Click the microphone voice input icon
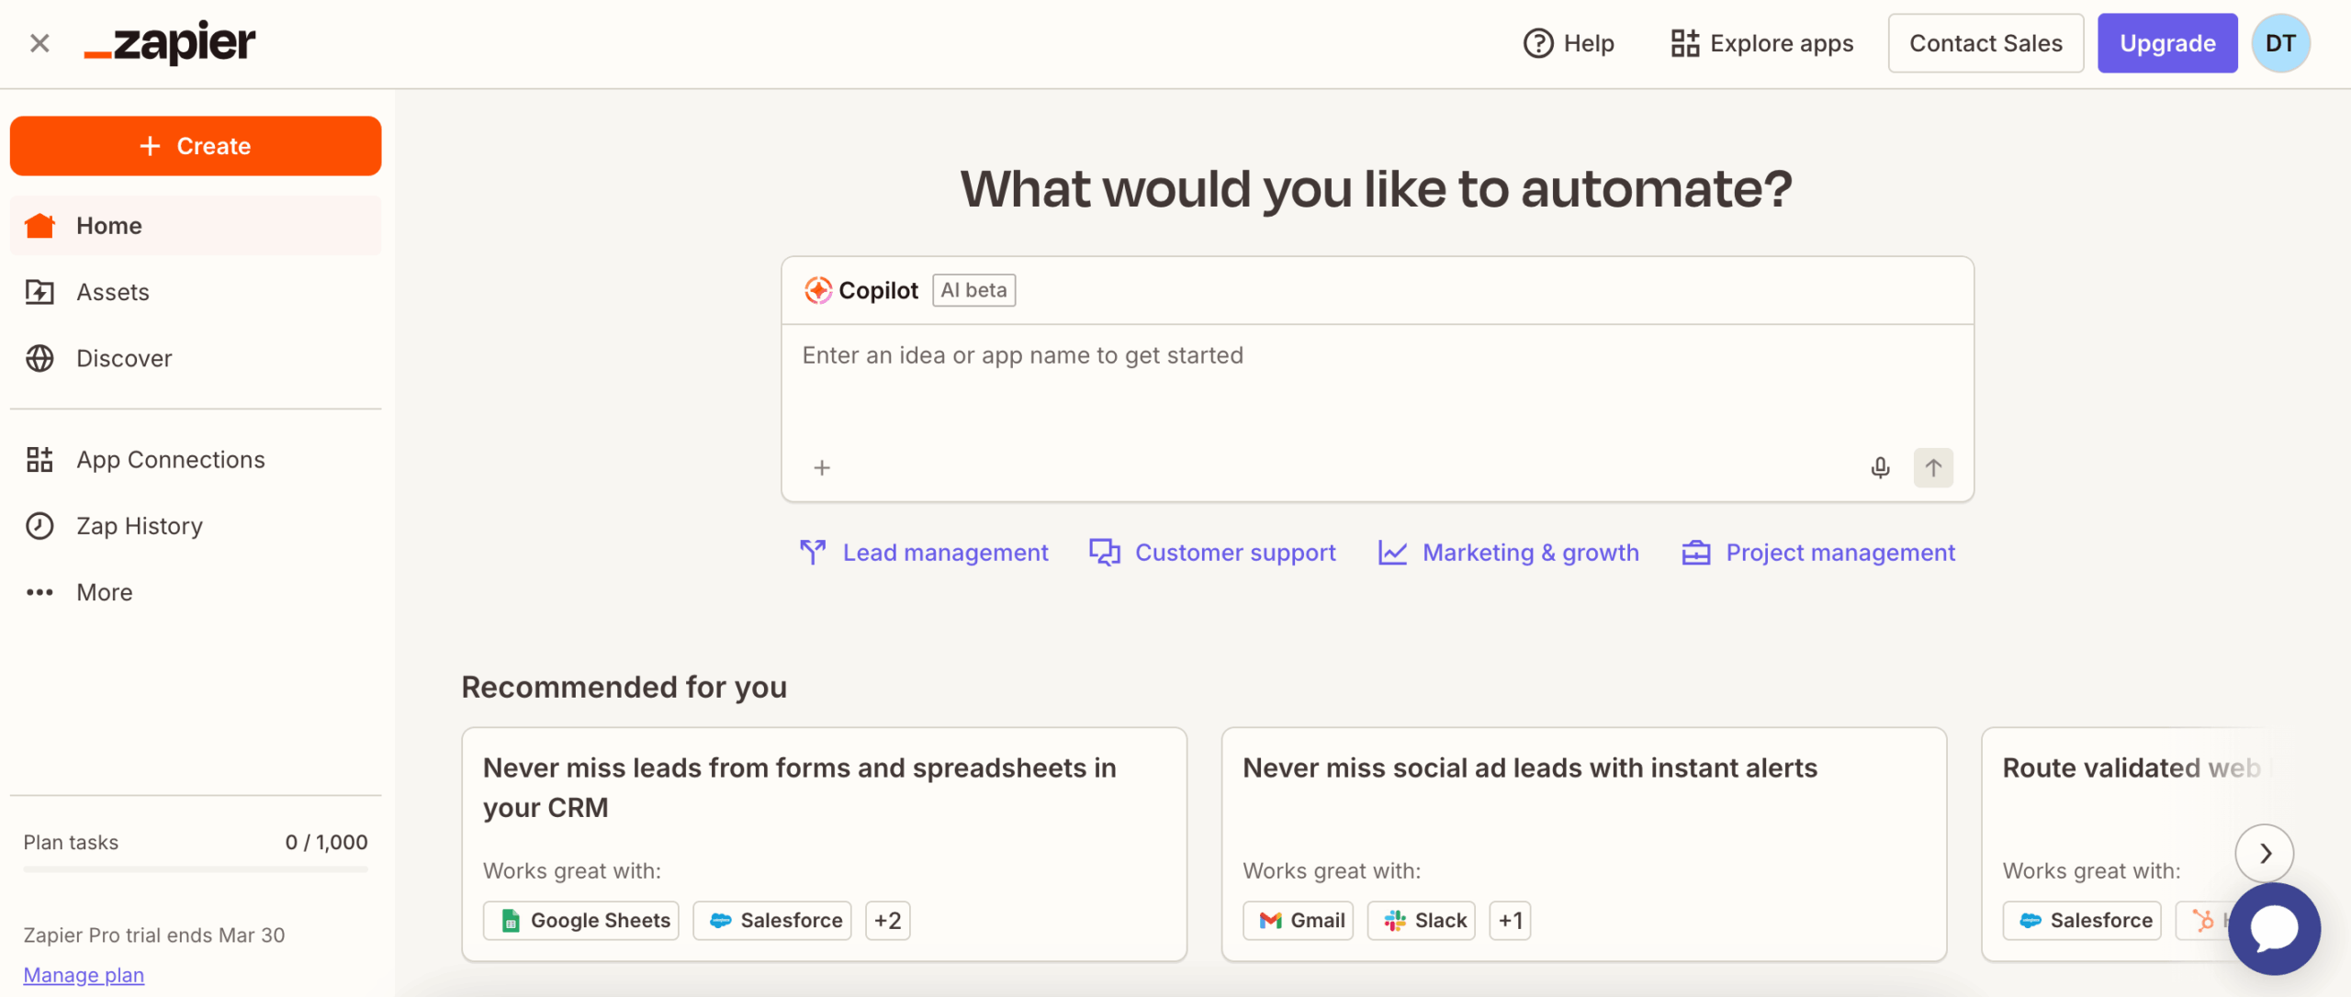Viewport: 2351px width, 997px height. point(1880,468)
